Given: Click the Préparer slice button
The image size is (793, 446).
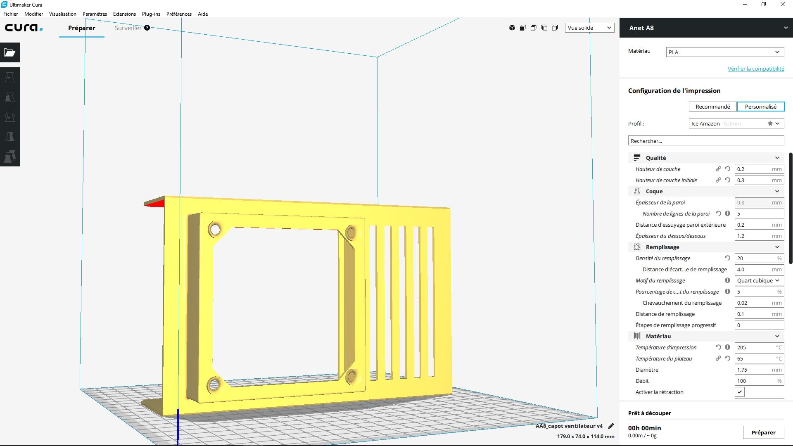Looking at the screenshot, I should click(x=763, y=432).
